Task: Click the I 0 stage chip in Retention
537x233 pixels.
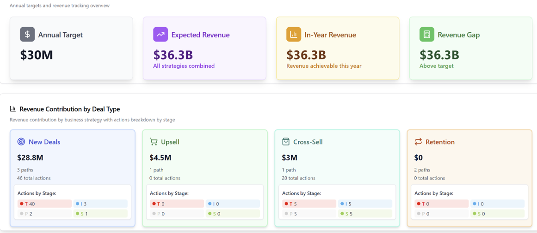Action: click(x=498, y=204)
